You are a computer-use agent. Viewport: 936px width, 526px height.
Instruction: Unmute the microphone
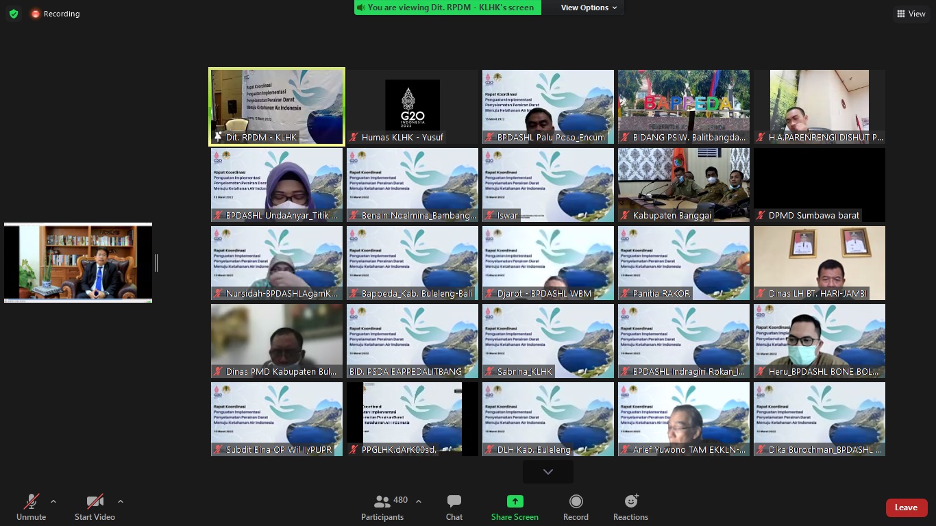pyautogui.click(x=31, y=508)
